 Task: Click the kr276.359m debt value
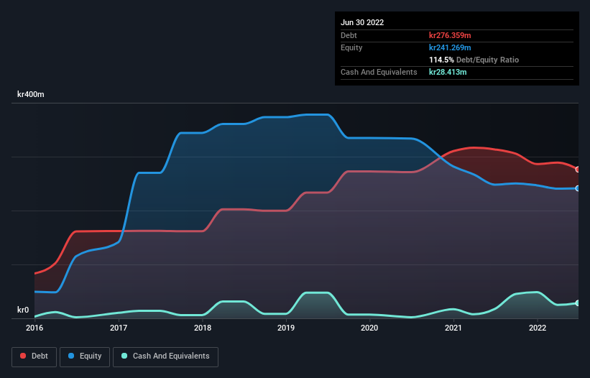click(450, 35)
